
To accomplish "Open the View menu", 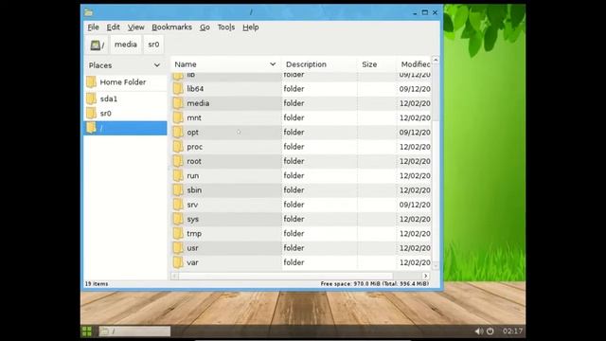I will coord(135,27).
